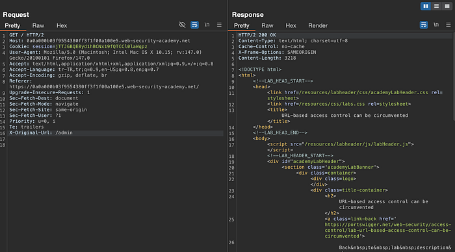Switch to Response Raw tab
Image resolution: width=455 pixels, height=252 pixels.
click(x=267, y=25)
